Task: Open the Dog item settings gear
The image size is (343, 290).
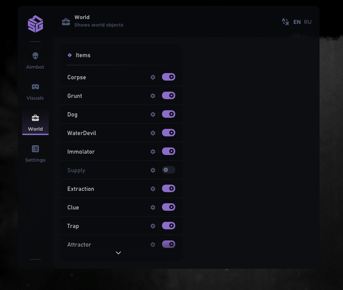Action: coord(153,114)
